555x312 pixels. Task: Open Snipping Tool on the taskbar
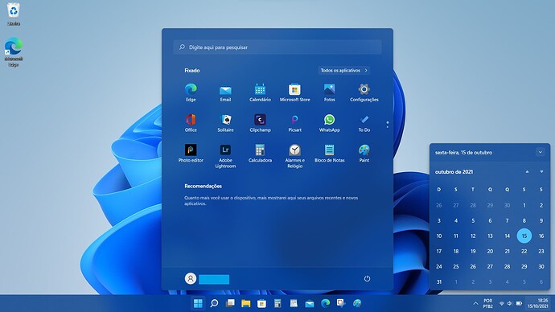[x=341, y=303]
